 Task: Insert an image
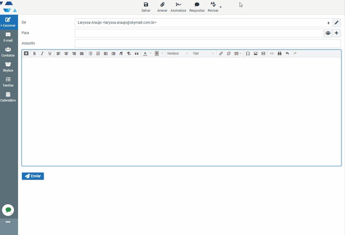(256, 53)
